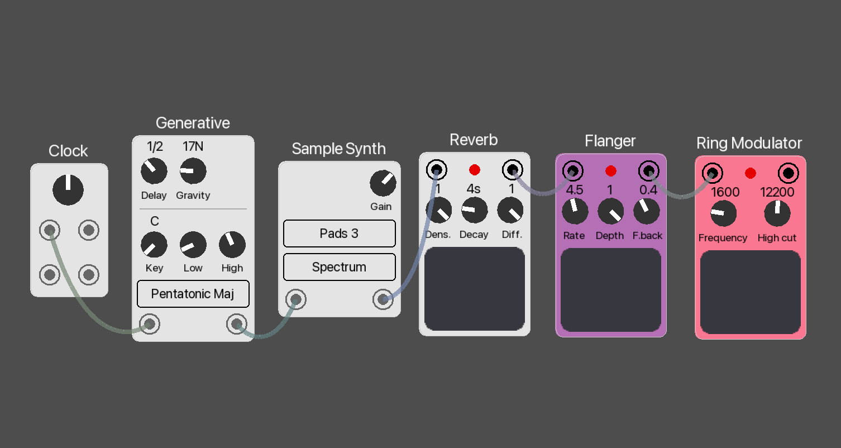This screenshot has height=448, width=841.
Task: Toggle the Reverb's red bypass LED
Action: coord(475,169)
